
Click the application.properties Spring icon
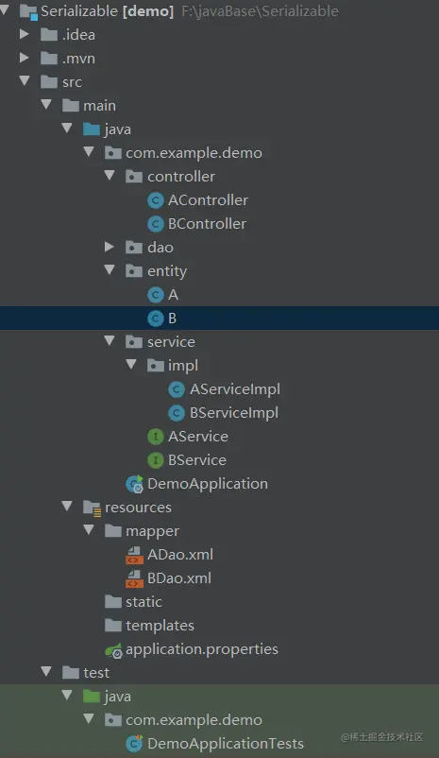click(113, 650)
